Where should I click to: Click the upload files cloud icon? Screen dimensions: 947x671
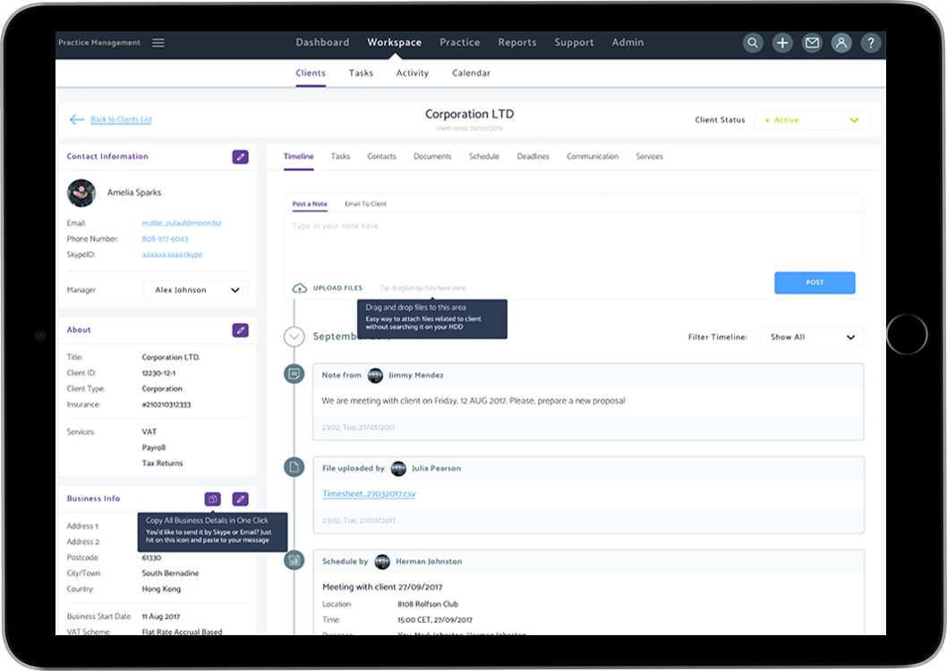click(300, 288)
